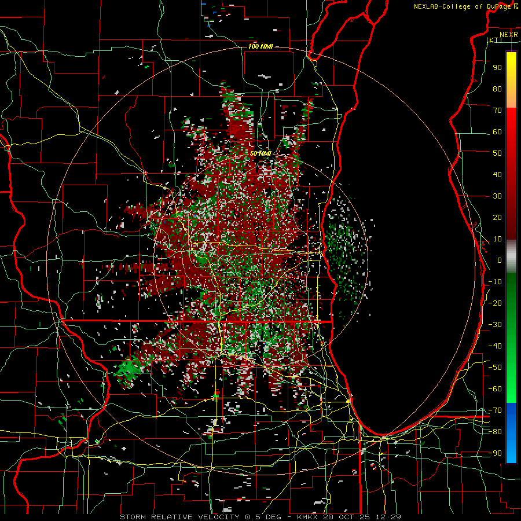
Task: Click the 50 value on velocity scale
Action: tap(497, 153)
